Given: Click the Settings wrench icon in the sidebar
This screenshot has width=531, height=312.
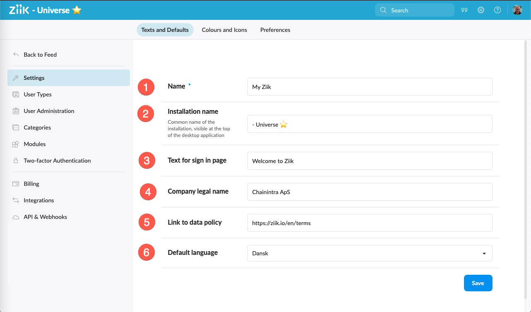Looking at the screenshot, I should coord(16,78).
